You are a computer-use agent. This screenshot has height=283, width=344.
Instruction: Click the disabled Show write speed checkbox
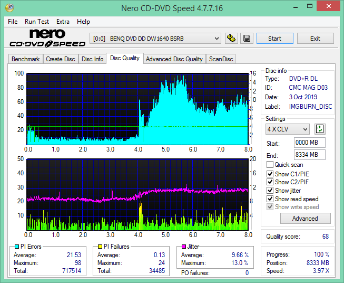(270, 207)
